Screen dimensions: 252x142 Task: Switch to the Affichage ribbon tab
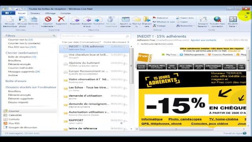click(x=50, y=13)
